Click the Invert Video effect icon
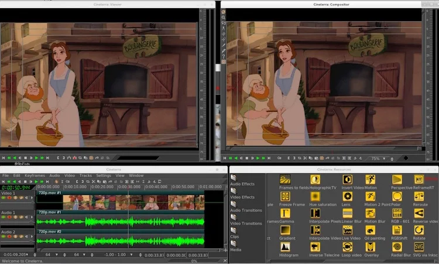 [x=348, y=180]
